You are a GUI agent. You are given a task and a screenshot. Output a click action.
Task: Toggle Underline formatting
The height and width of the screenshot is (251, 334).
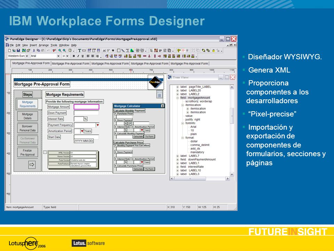pyautogui.click(x=83, y=56)
